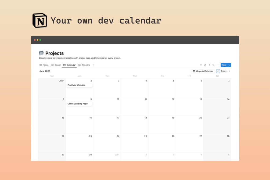Open the Portfolio Website event card
Viewport: 270px width, 180px height.
click(x=80, y=85)
